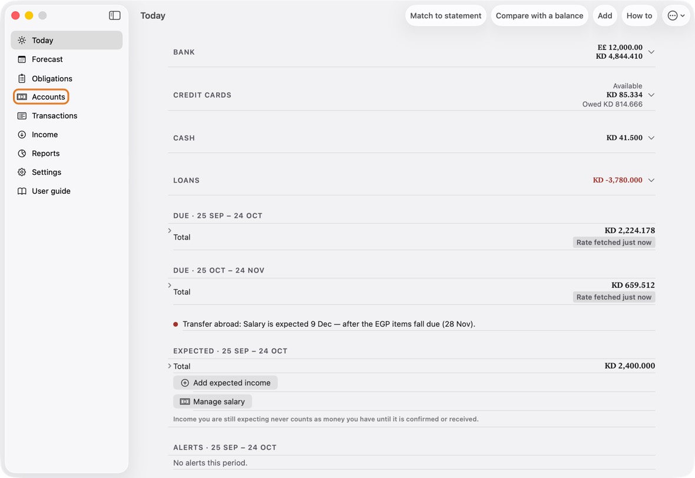Open the Forecast section

[x=67, y=59]
